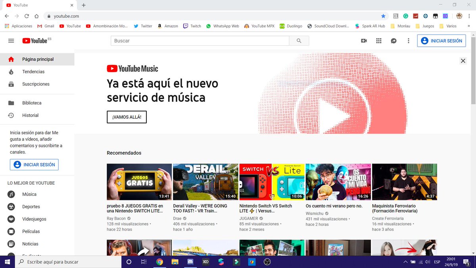Click the Películas sidebar icon
The image size is (476, 268).
11,231
